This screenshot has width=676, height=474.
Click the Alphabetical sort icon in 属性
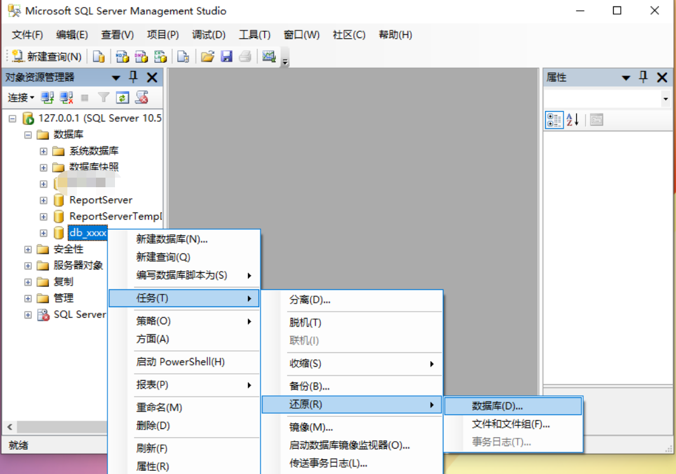point(572,120)
